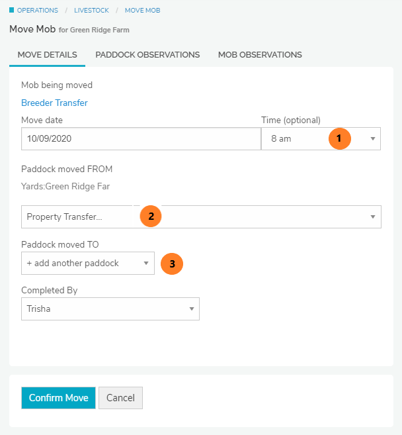Select the Move Details tab
This screenshot has height=435, width=402.
coord(47,55)
